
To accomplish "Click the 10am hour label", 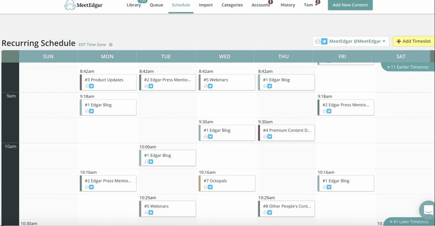I will 10,147.
